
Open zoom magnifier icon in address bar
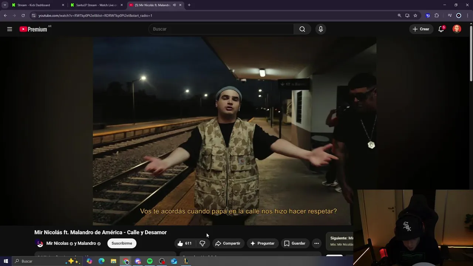click(x=399, y=16)
